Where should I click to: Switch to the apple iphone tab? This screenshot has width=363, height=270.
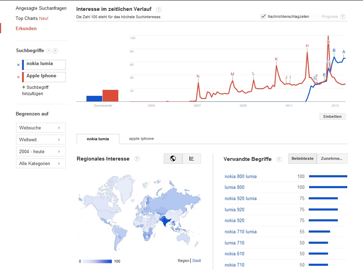(x=141, y=138)
